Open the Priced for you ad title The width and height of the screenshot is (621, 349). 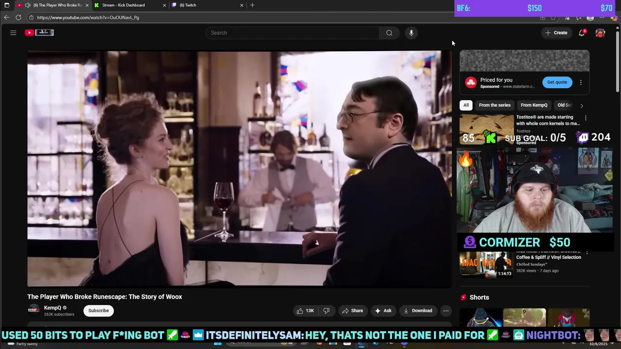(496, 80)
